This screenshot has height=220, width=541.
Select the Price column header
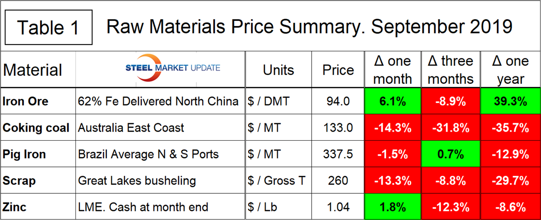coord(338,70)
